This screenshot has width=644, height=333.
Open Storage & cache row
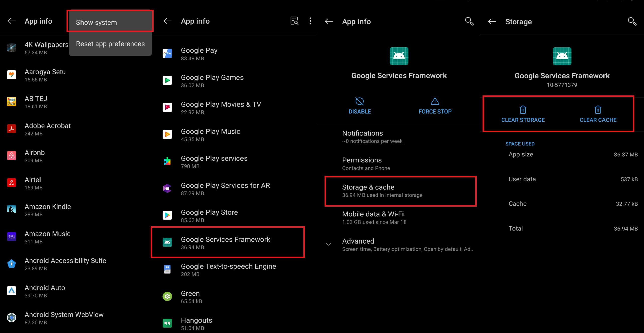400,191
